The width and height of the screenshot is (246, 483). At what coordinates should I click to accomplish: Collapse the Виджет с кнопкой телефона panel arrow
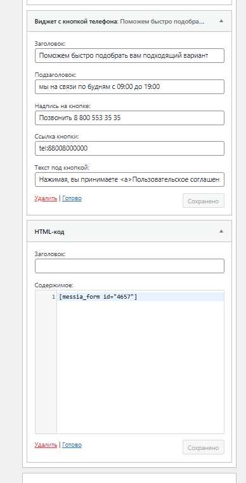[221, 21]
